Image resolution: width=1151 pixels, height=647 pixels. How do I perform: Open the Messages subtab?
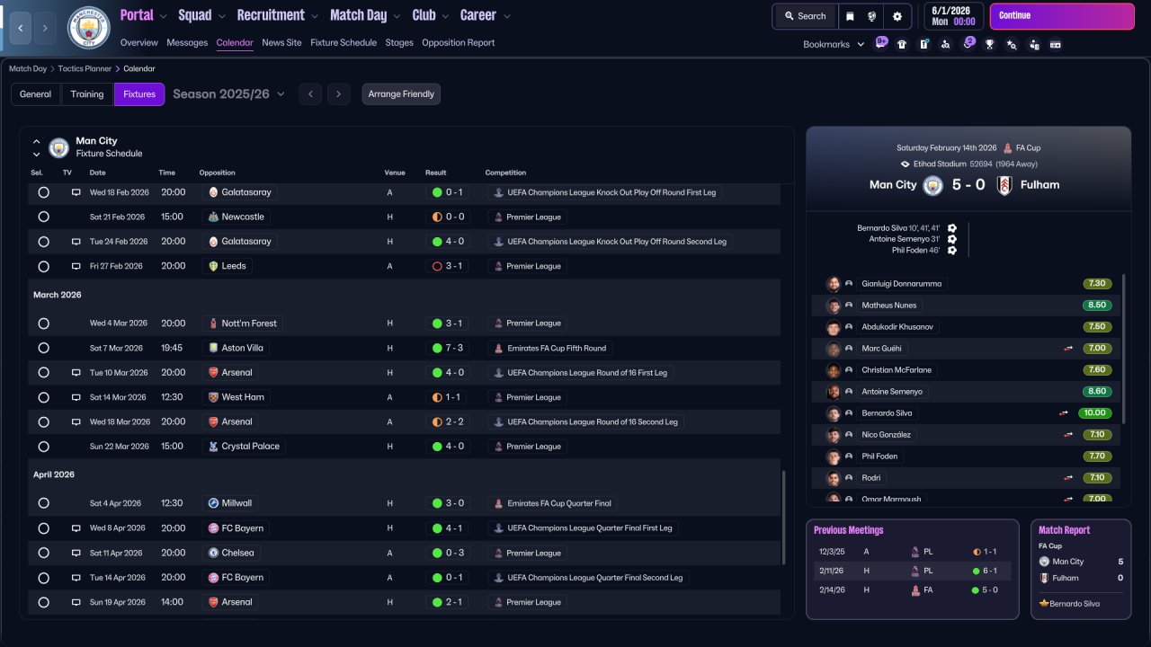click(187, 43)
